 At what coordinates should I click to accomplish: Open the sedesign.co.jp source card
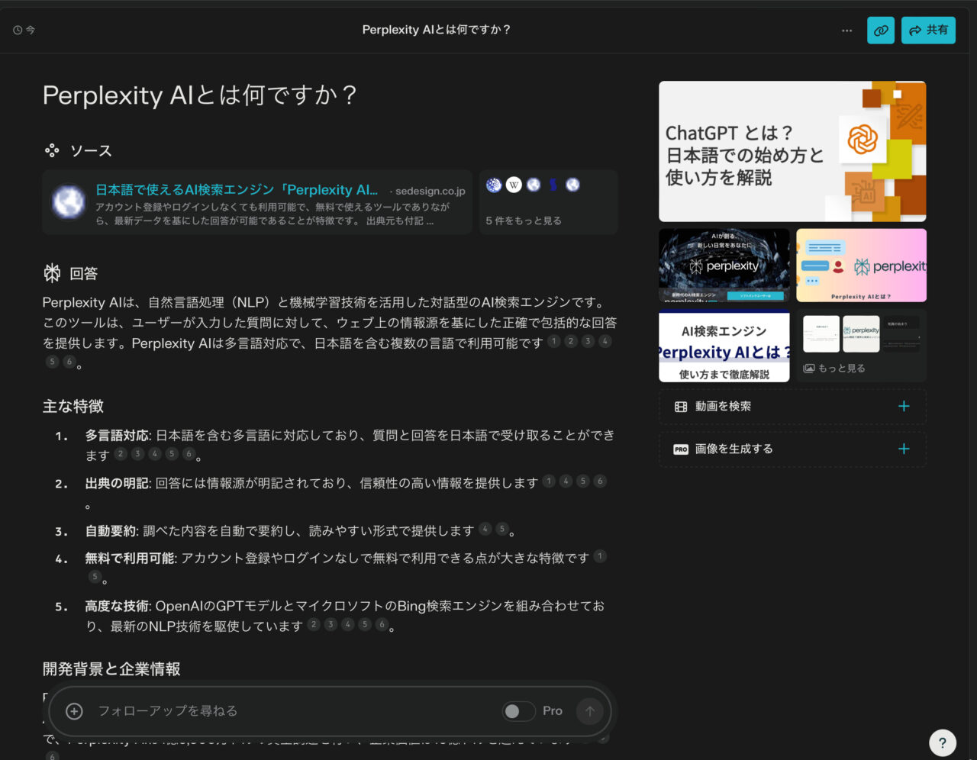tap(256, 201)
